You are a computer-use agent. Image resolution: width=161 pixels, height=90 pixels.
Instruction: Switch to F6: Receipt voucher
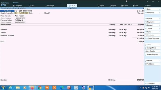pyautogui.click(x=151, y=25)
